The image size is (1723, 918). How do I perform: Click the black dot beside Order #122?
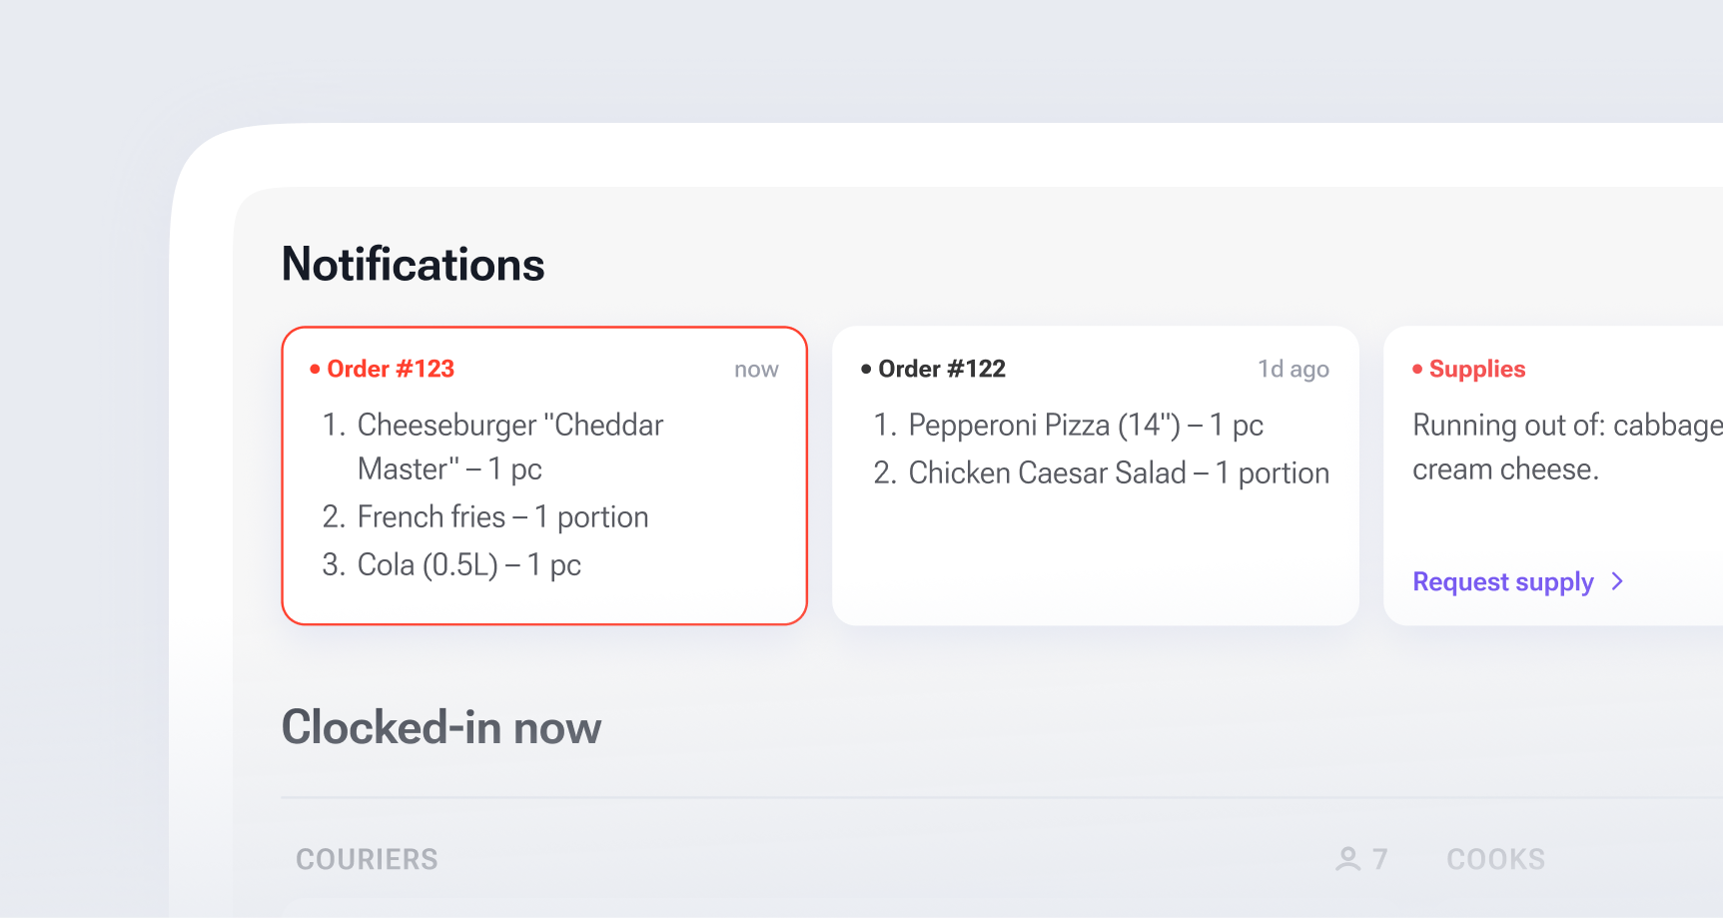pos(866,370)
